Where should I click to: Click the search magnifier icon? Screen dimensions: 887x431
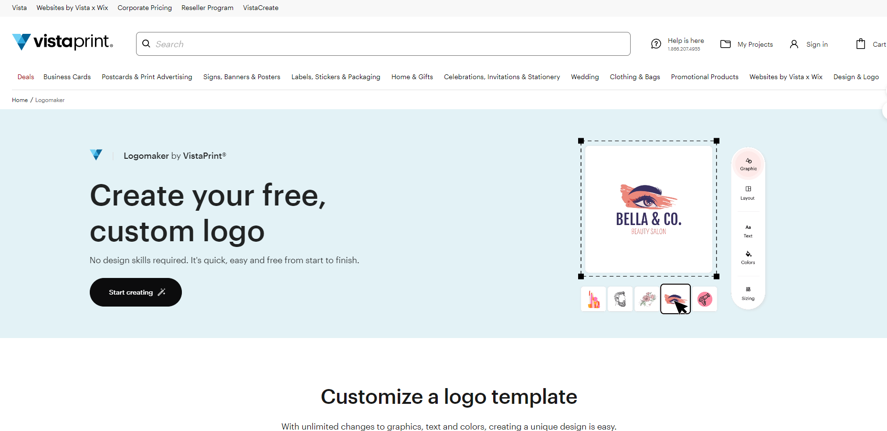[x=146, y=44]
